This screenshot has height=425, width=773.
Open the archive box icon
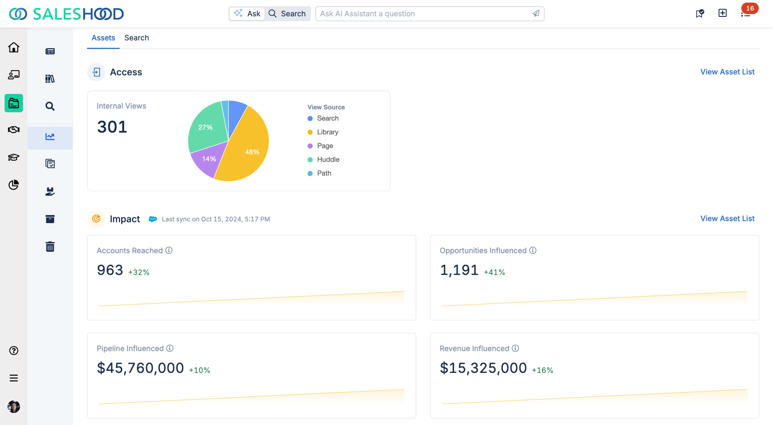50,219
